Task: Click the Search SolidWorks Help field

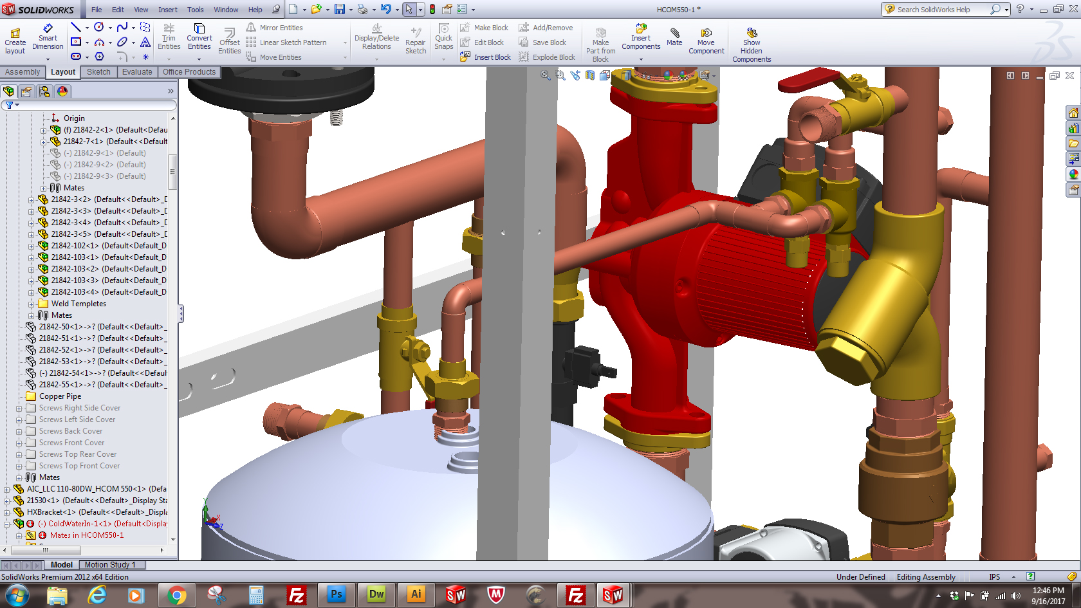Action: 941,10
